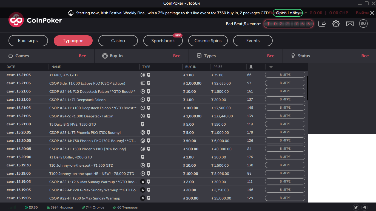Click the 6-max icon in CSOP #22-H row
The height and width of the screenshot is (211, 376).
[x=143, y=198]
